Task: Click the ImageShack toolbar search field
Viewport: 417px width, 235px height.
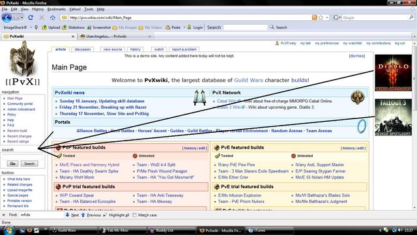Action: (245, 27)
